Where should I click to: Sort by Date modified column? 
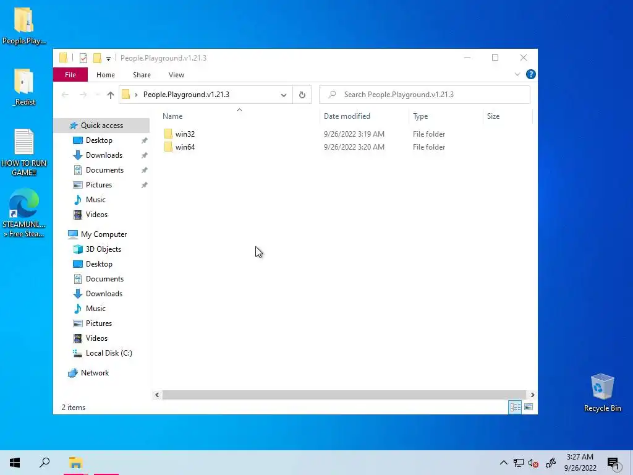pos(347,116)
